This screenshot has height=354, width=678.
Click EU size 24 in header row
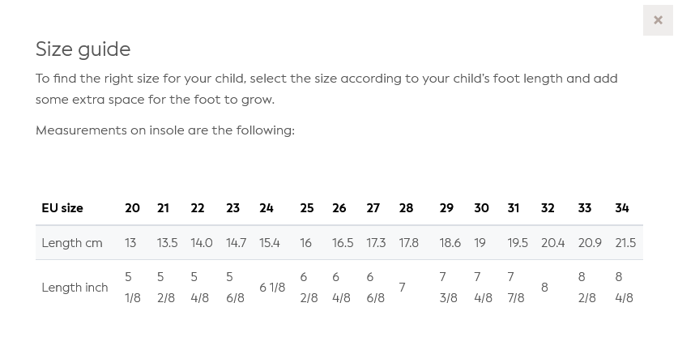pos(267,208)
